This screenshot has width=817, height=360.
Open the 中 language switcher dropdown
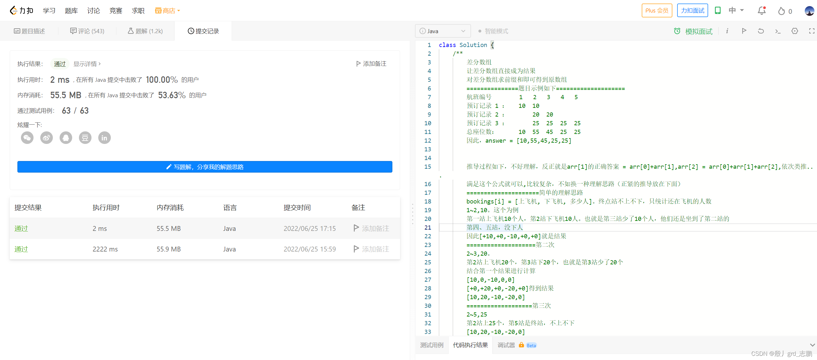pyautogui.click(x=736, y=11)
